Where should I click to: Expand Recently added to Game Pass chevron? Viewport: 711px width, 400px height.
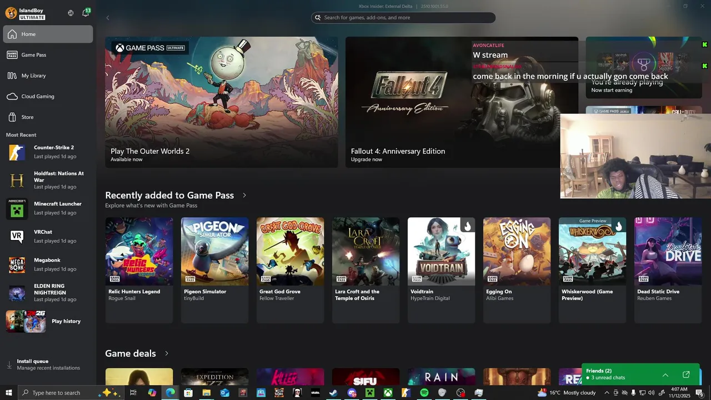pos(244,196)
